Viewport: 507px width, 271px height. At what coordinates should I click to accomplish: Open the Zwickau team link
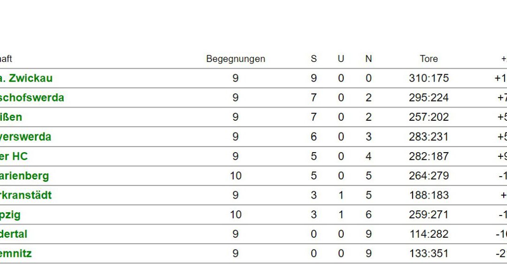[x=26, y=78]
